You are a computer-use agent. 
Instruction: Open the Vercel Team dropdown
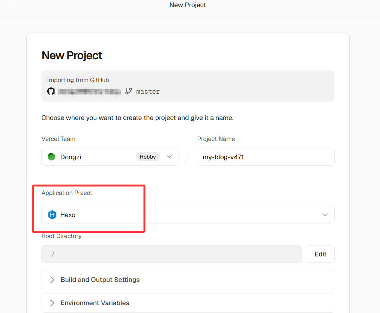(110, 157)
